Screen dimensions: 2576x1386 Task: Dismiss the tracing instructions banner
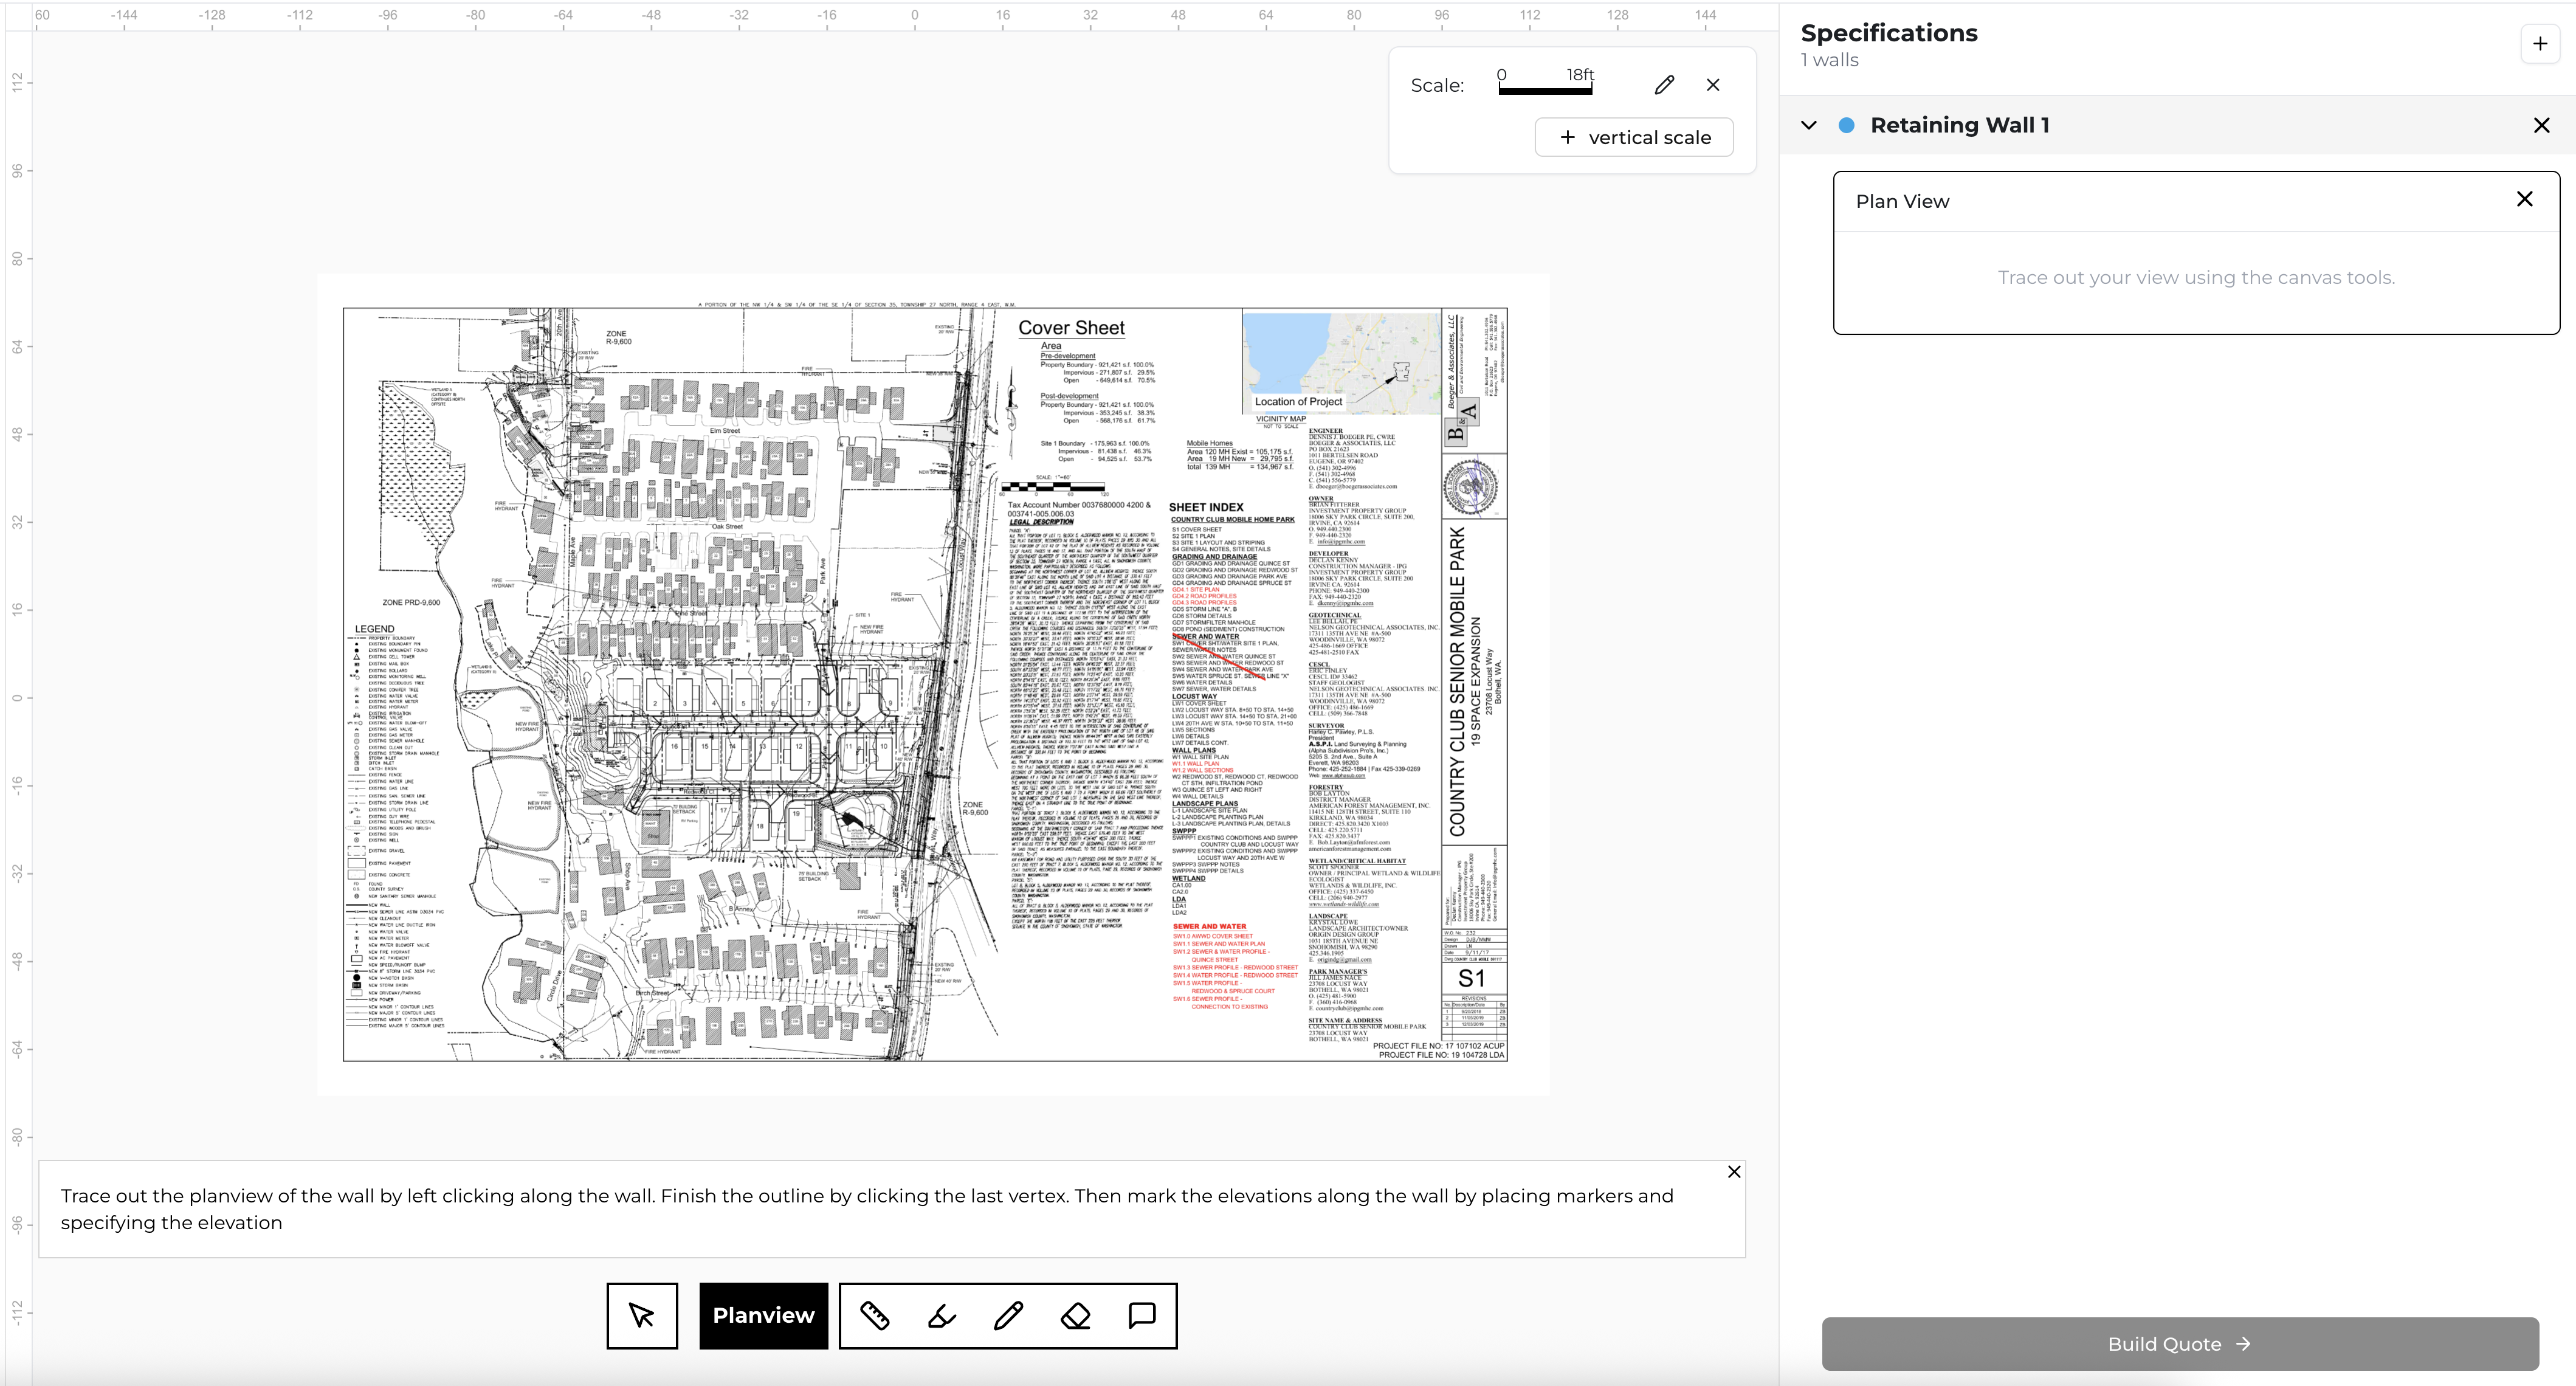click(x=1733, y=1172)
